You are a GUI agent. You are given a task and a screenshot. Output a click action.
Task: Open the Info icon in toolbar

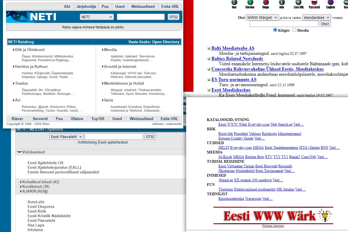pos(282,3)
